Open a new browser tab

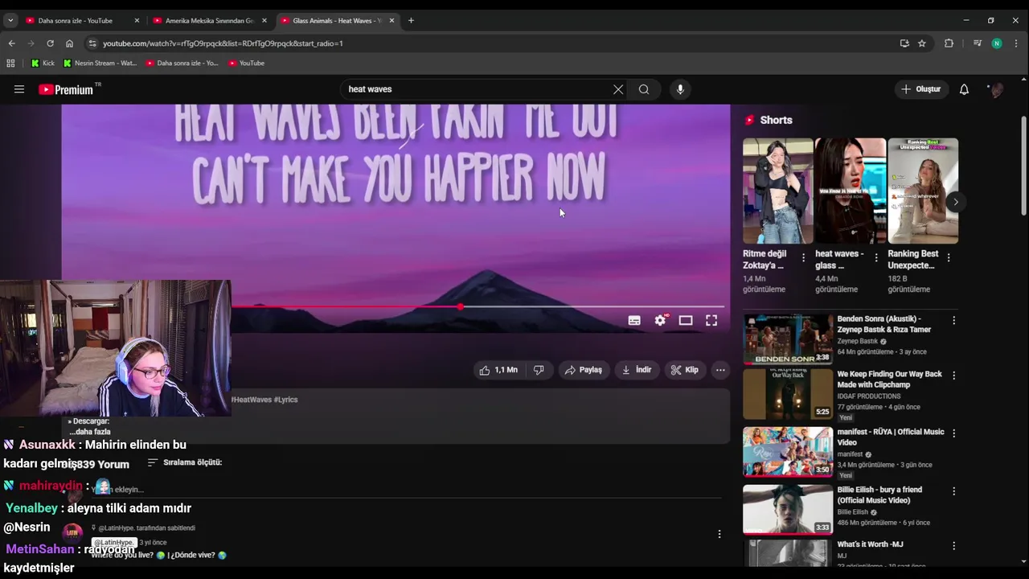(x=411, y=20)
